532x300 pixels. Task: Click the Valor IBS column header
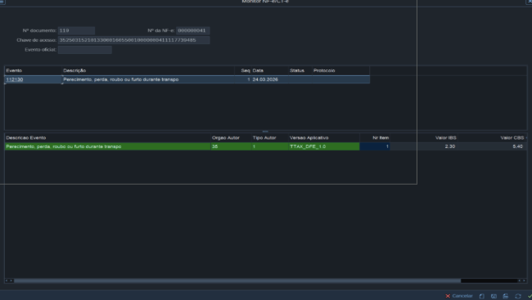tap(424, 137)
